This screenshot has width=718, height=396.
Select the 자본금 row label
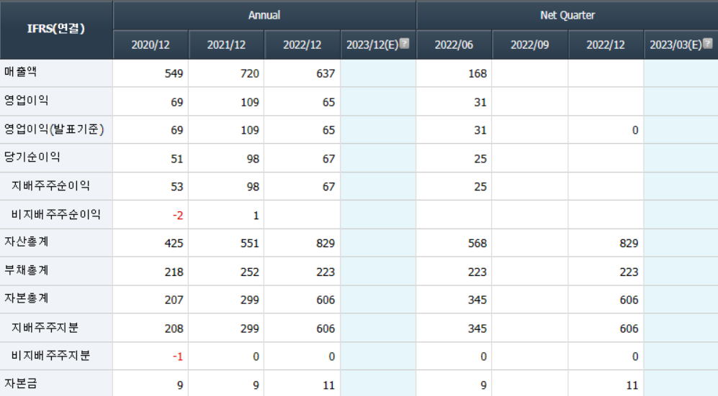20,384
